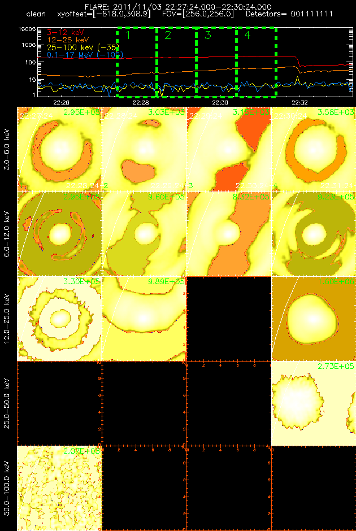Click the 22:30 time axis tick label
This screenshot has width=356, height=531.
tap(220, 102)
